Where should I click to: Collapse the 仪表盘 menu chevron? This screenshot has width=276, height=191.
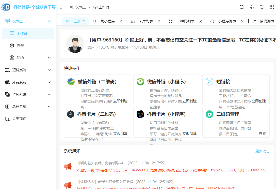pyautogui.click(x=49, y=21)
